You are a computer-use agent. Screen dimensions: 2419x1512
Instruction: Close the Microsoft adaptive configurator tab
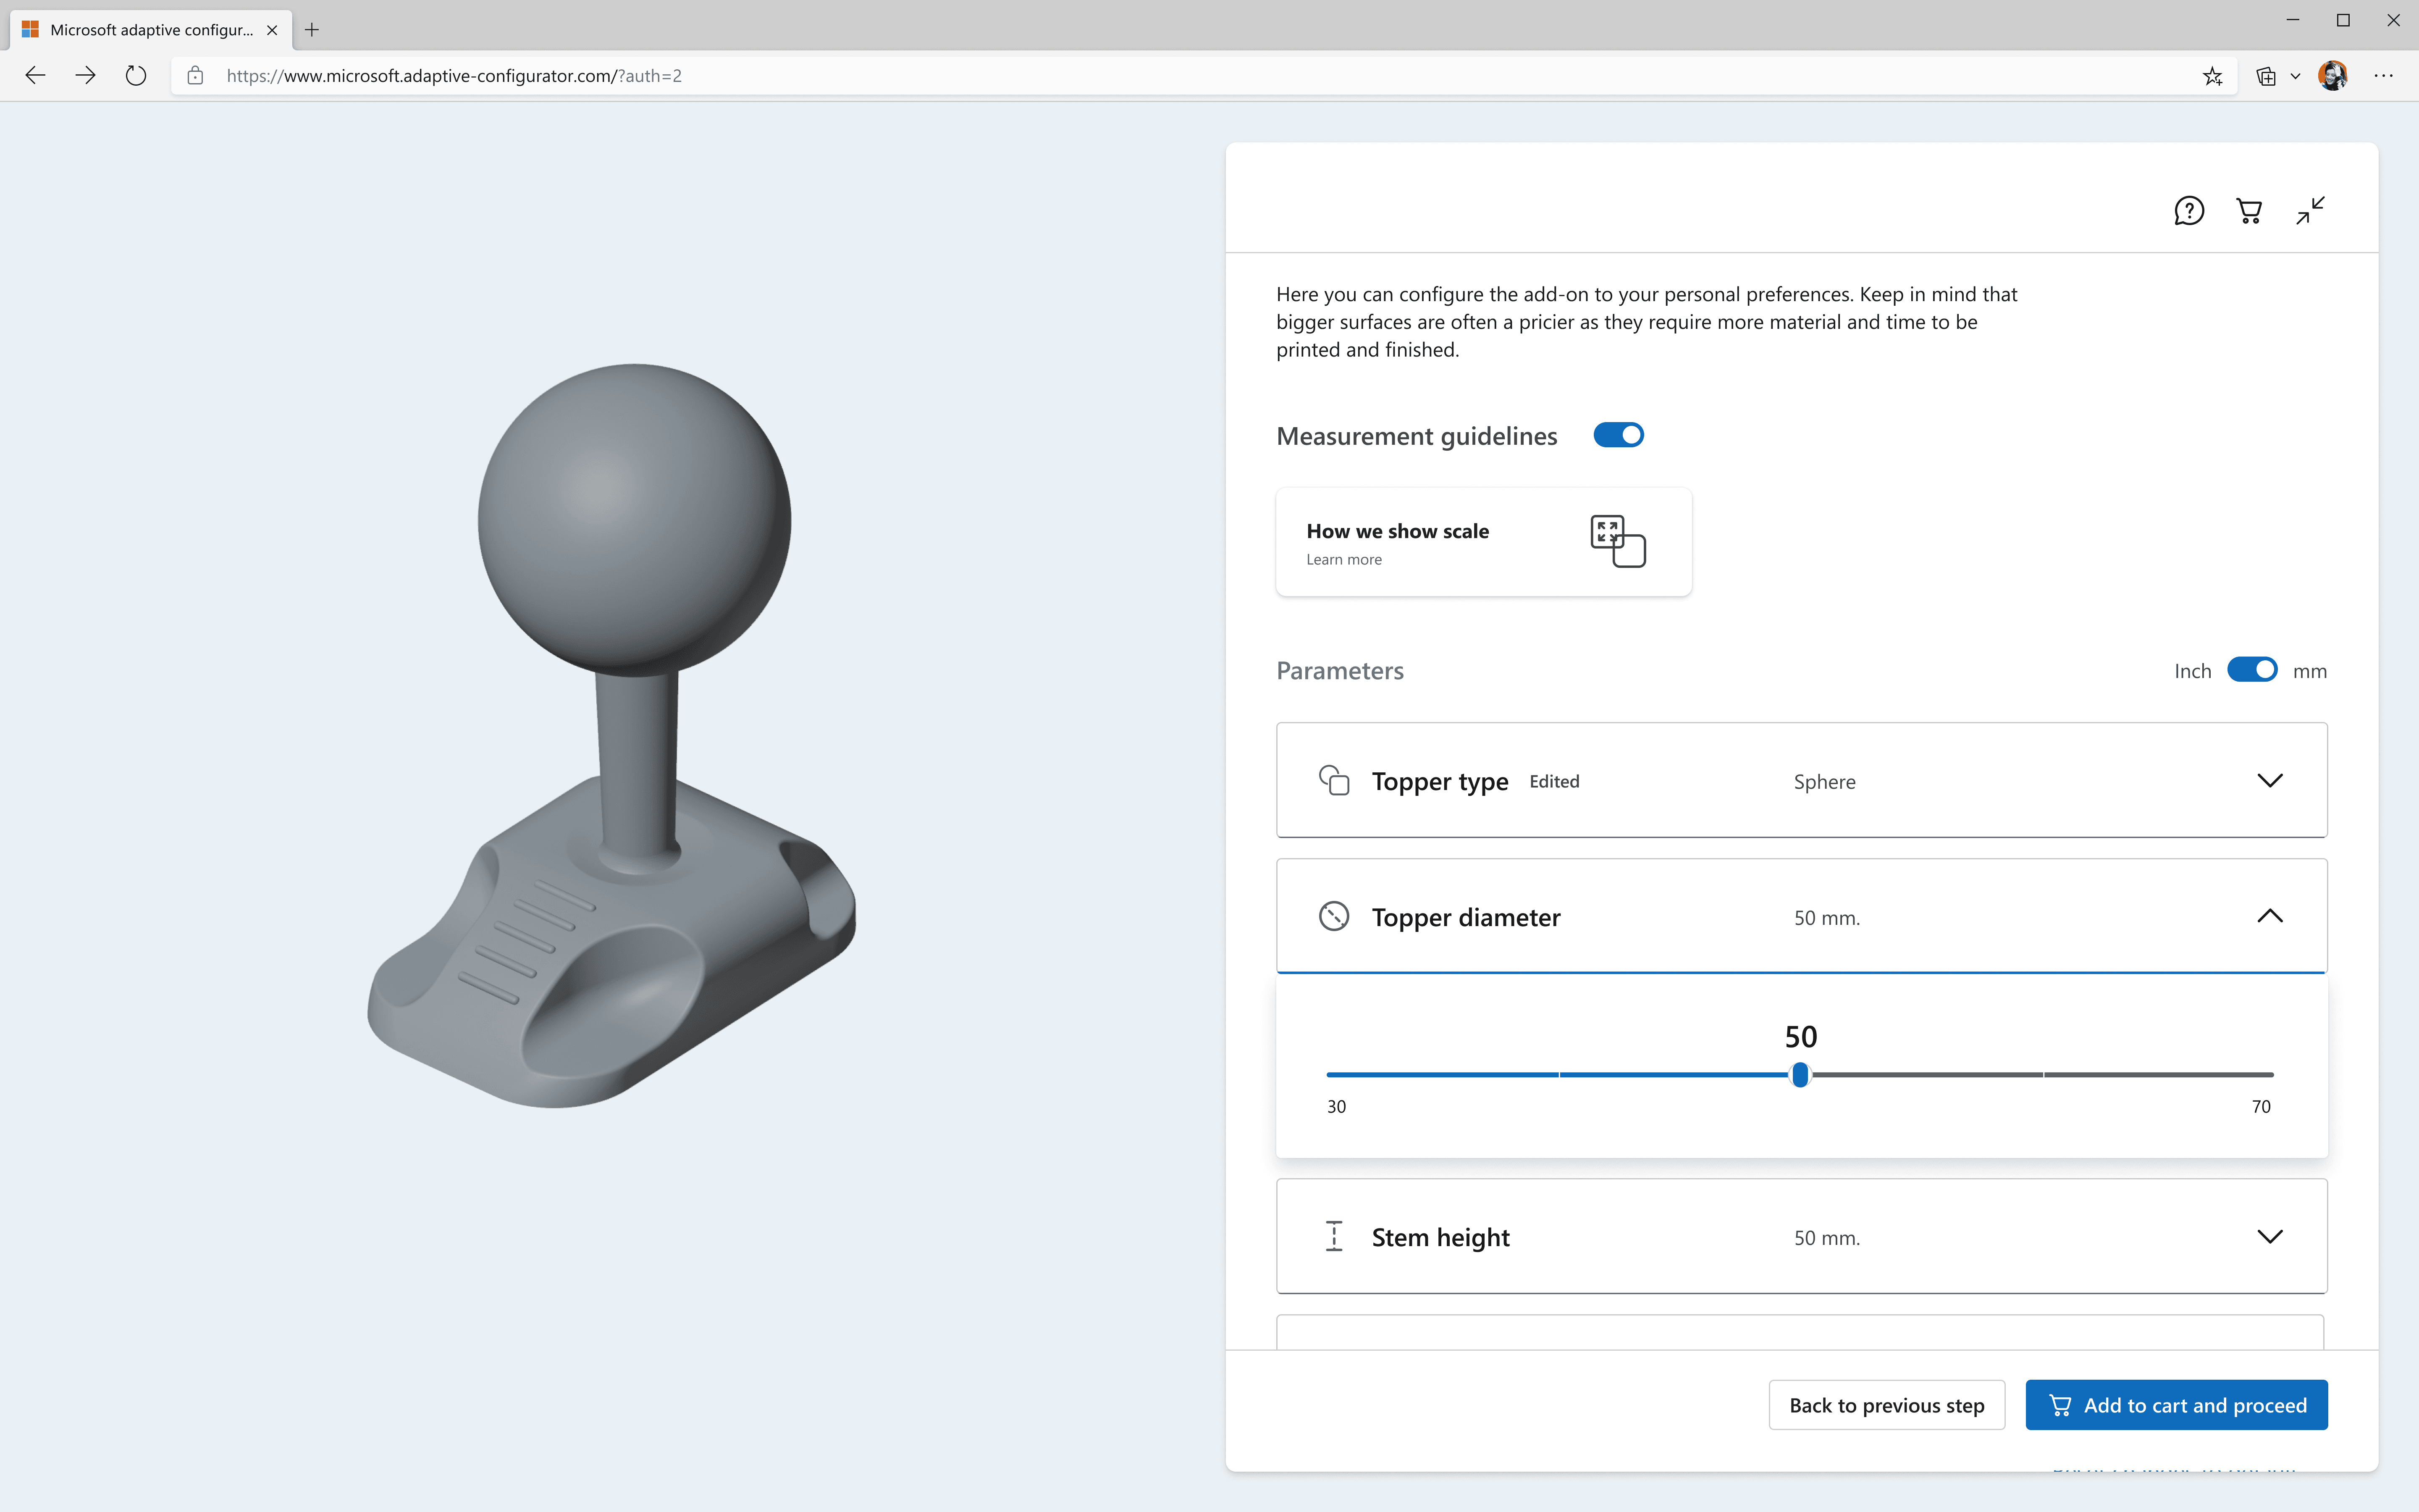272,30
